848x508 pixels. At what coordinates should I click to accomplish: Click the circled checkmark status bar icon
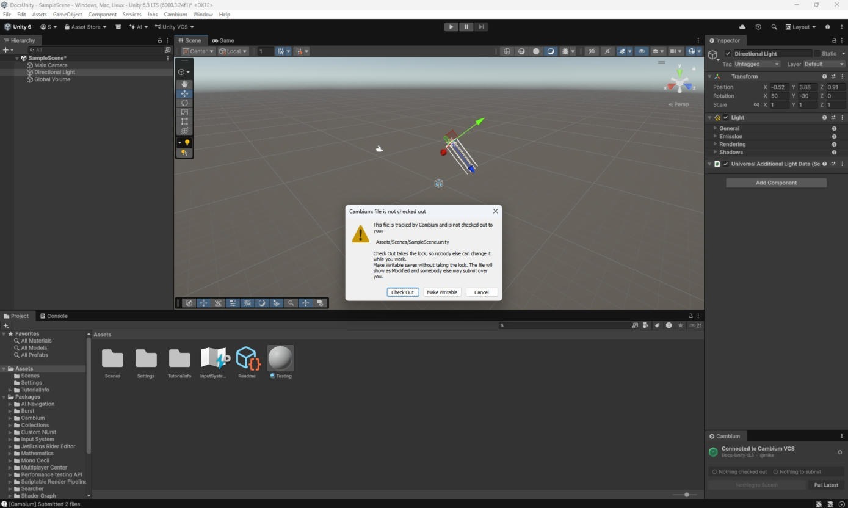[842, 504]
